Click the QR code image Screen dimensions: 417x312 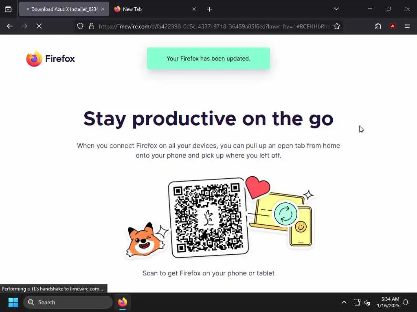tap(208, 218)
